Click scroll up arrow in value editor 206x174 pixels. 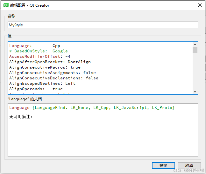tap(195, 44)
